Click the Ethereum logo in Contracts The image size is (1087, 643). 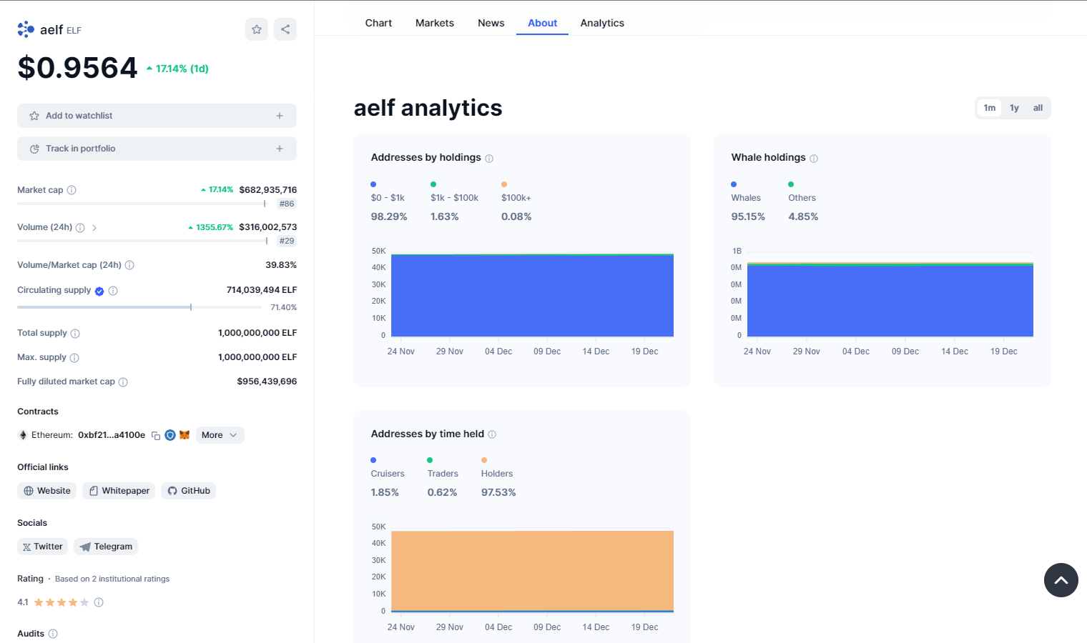coord(23,435)
